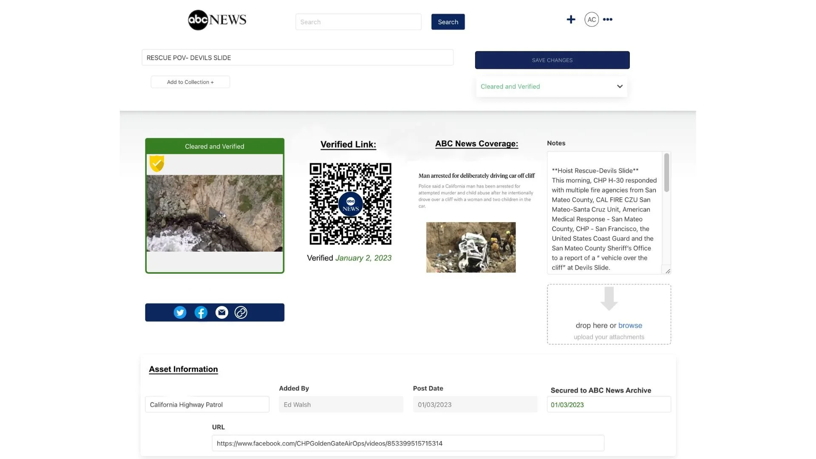Image resolution: width=816 pixels, height=459 pixels.
Task: Play the cliff rescue video
Action: pyautogui.click(x=215, y=213)
